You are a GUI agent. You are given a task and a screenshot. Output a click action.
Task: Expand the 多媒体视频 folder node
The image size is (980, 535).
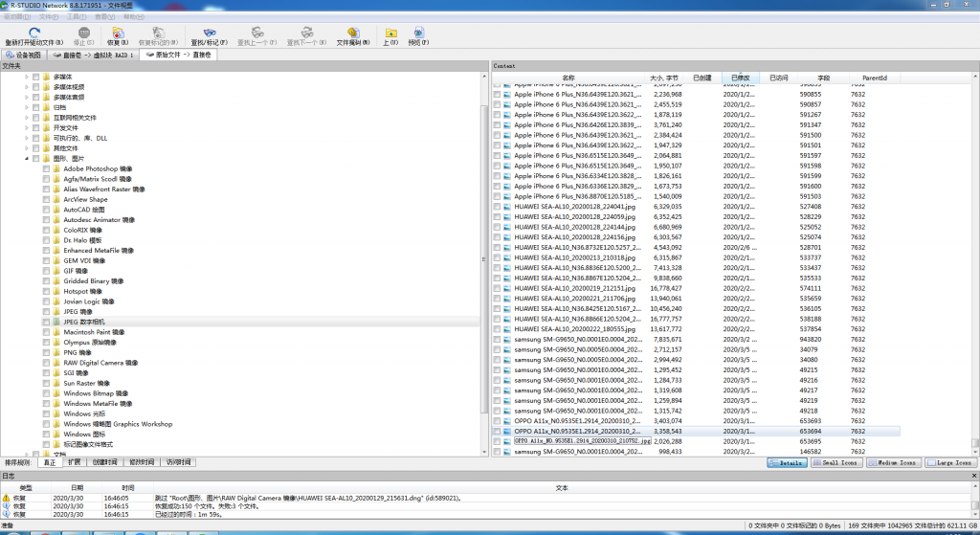(x=26, y=87)
